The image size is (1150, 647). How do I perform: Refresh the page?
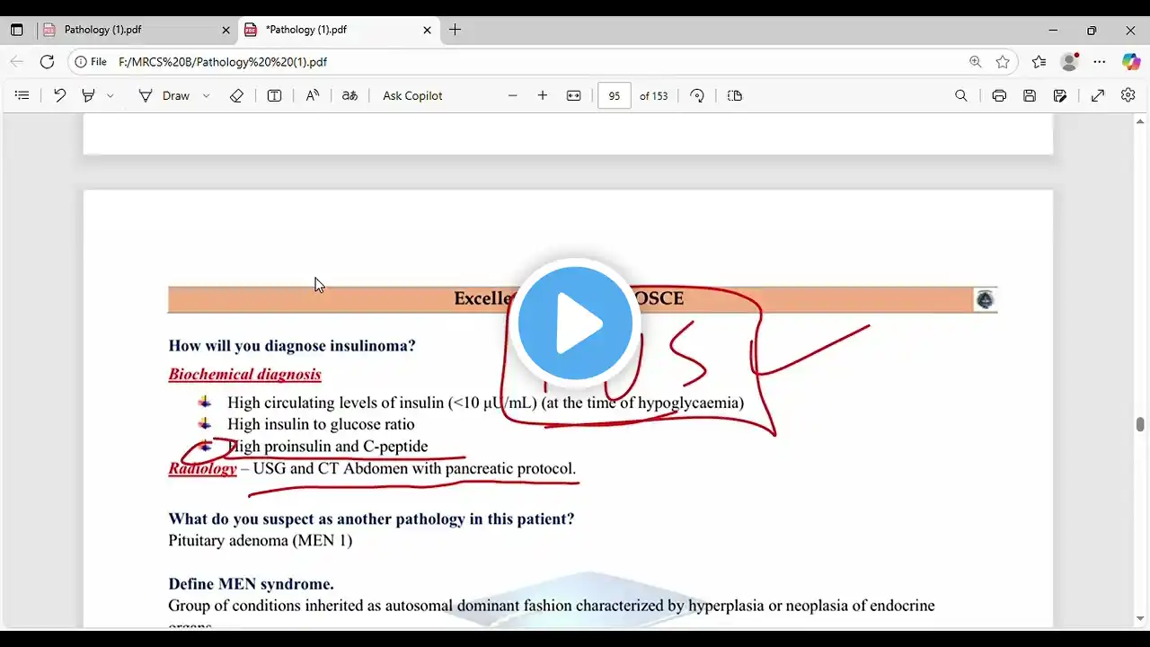[48, 62]
